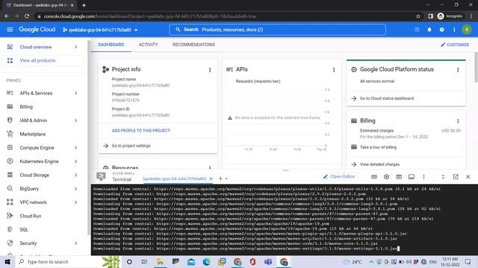This screenshot has height=268, width=478.
Task: Add a new Cloud Shell terminal tab
Action: click(x=220, y=179)
